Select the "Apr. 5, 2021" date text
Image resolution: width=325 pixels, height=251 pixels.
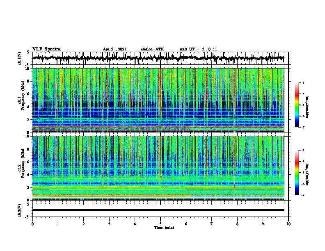coord(114,49)
